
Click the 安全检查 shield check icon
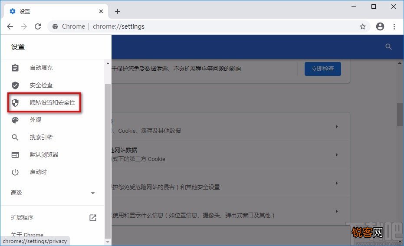pos(15,85)
